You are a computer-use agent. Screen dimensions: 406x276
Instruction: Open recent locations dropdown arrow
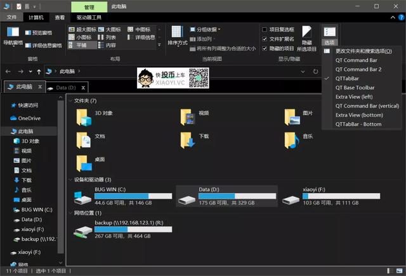[x=30, y=72]
